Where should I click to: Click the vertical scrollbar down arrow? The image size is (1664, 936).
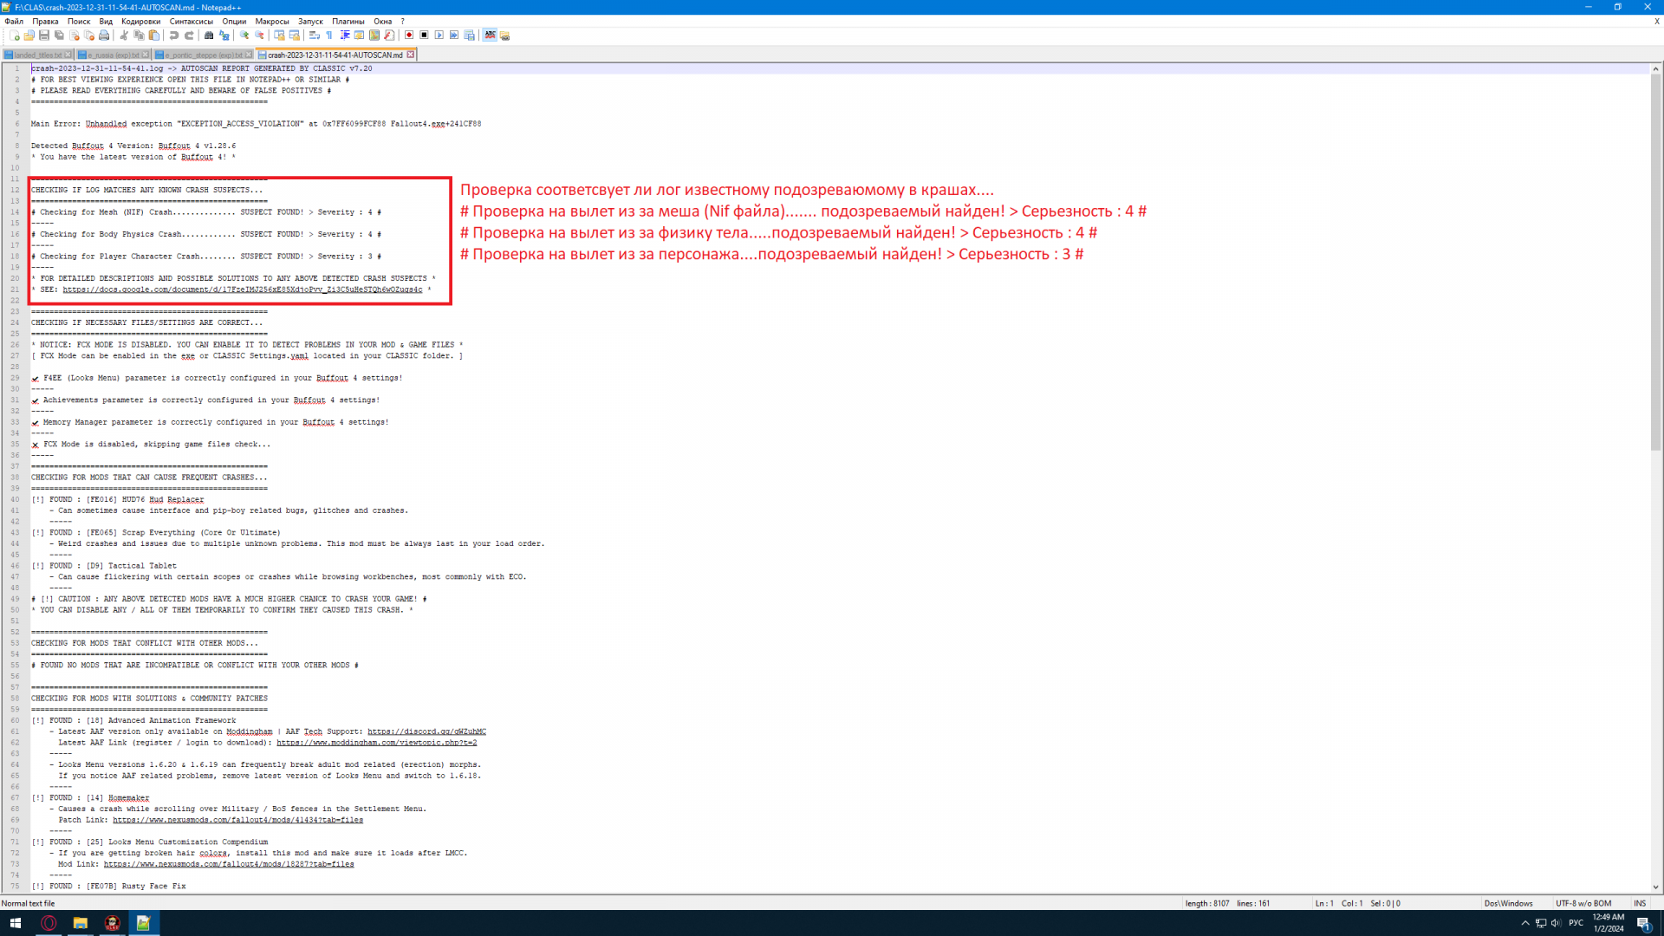point(1655,887)
